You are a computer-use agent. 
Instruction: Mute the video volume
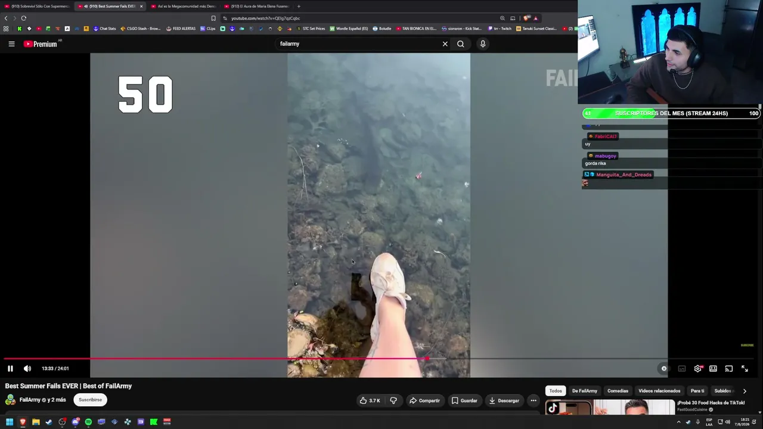27,368
